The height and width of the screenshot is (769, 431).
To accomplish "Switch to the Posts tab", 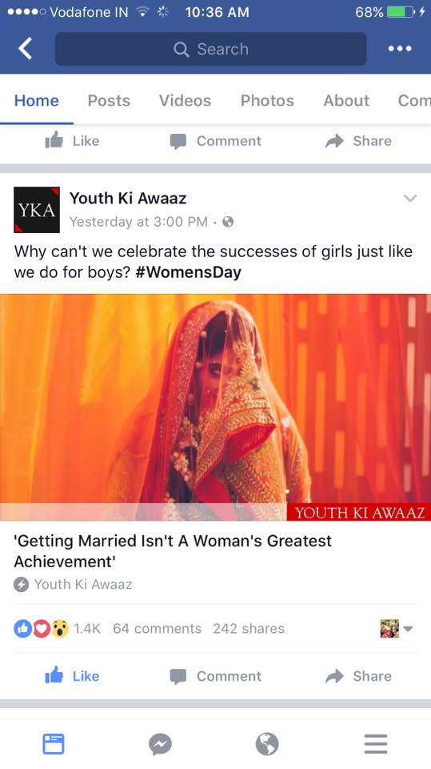I will [109, 101].
